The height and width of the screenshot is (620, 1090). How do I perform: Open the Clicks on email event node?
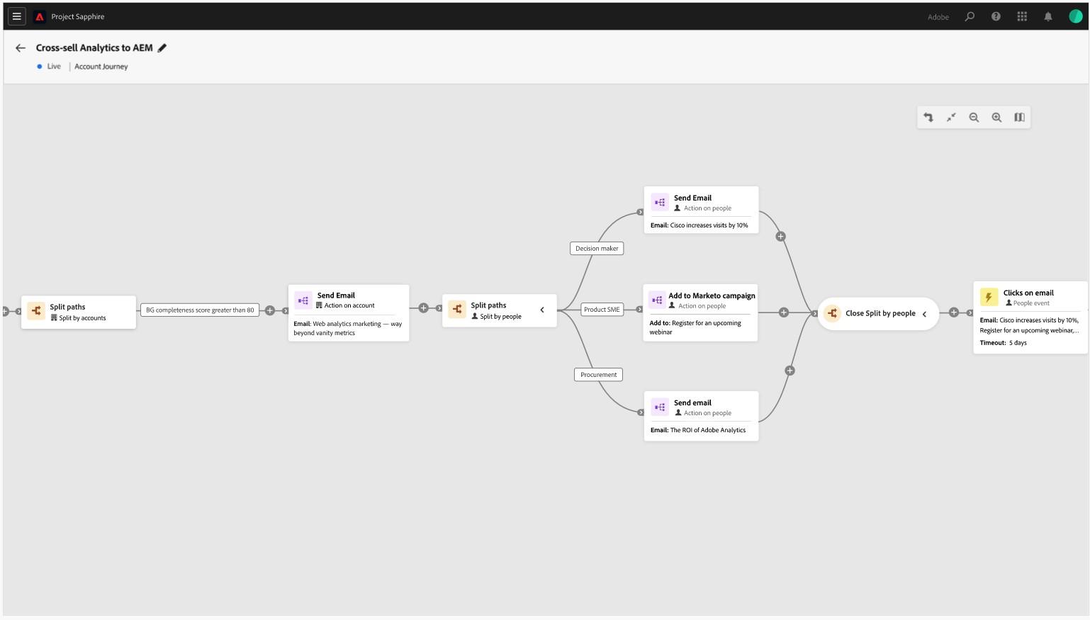(1030, 317)
